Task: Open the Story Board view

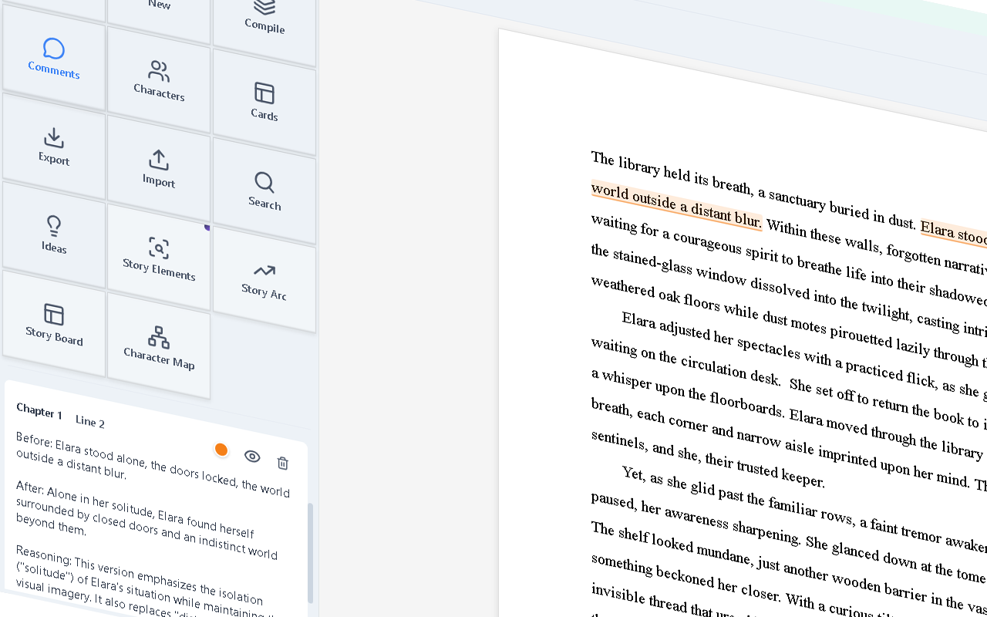Action: point(54,322)
